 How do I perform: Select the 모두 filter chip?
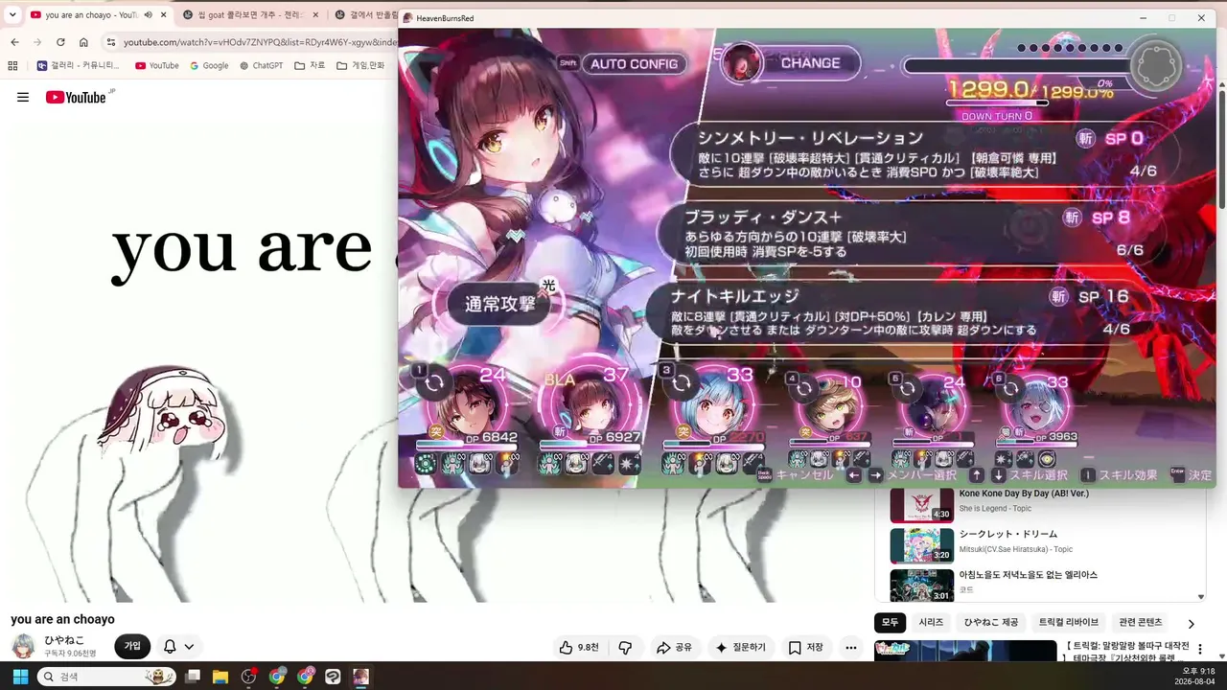coord(890,622)
